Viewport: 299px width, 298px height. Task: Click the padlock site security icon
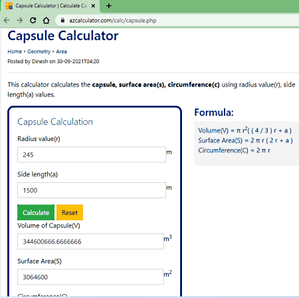click(62, 21)
